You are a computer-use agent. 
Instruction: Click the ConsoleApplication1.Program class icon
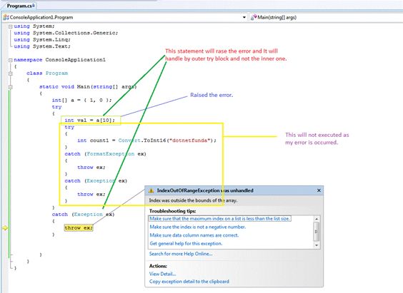tap(6, 17)
